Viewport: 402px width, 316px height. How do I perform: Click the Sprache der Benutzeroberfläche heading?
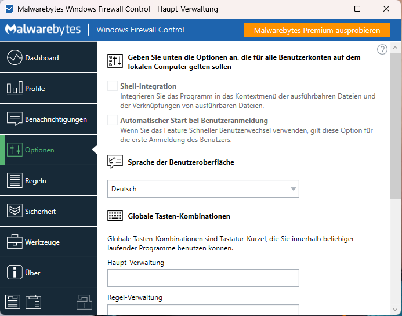pyautogui.click(x=181, y=162)
